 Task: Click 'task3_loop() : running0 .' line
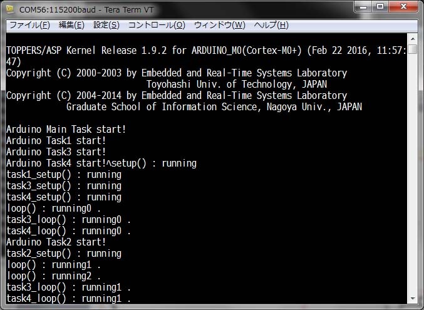click(x=69, y=219)
